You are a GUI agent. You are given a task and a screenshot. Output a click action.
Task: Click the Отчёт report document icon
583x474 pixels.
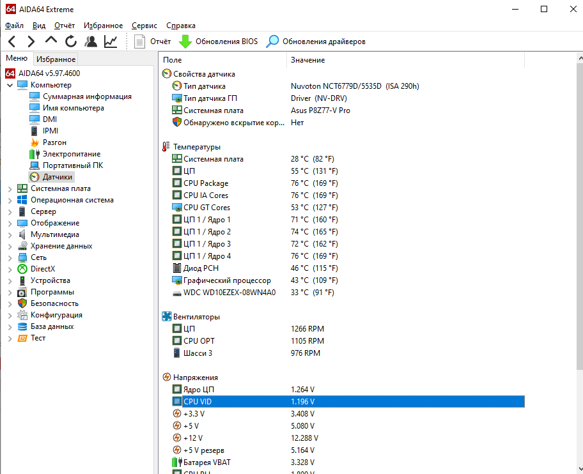click(139, 42)
